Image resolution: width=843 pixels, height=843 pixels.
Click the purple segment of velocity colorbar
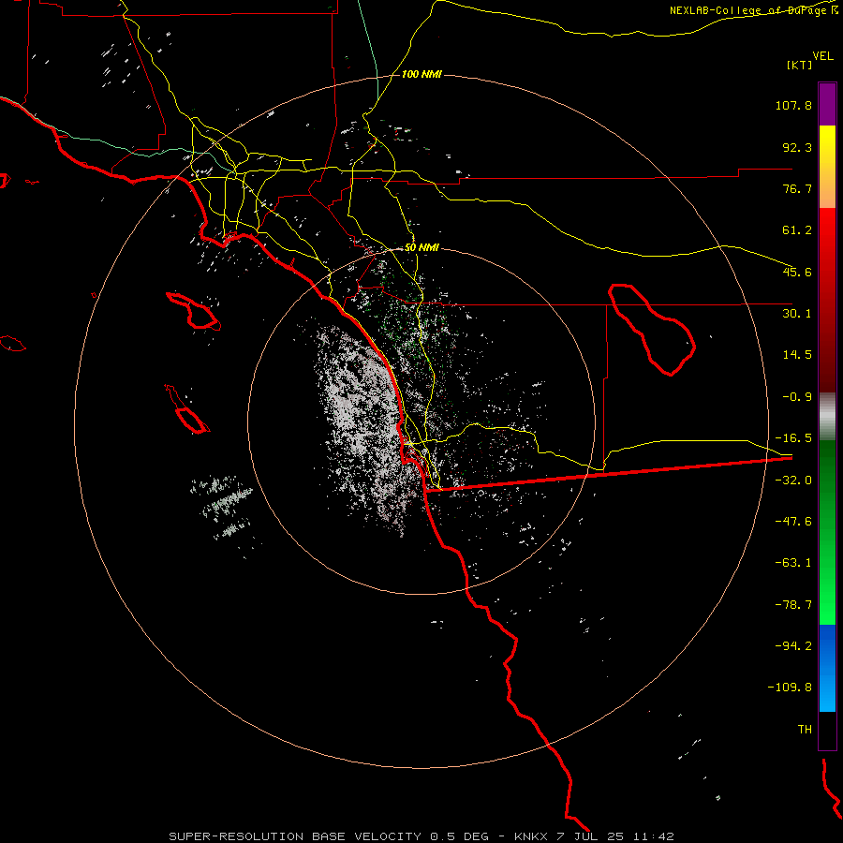click(827, 105)
